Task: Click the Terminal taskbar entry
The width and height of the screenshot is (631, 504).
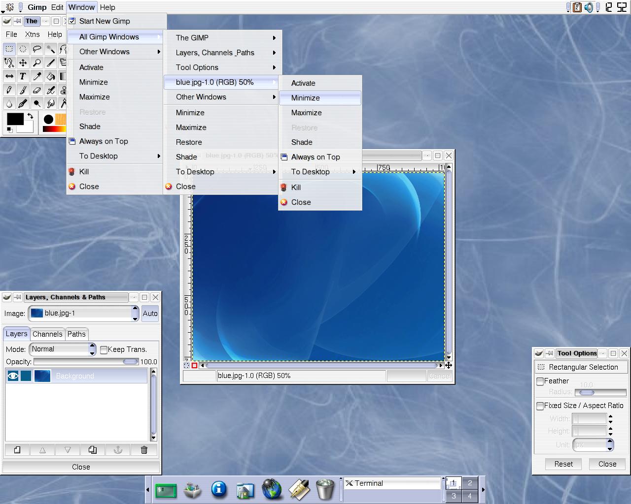Action: pos(392,483)
